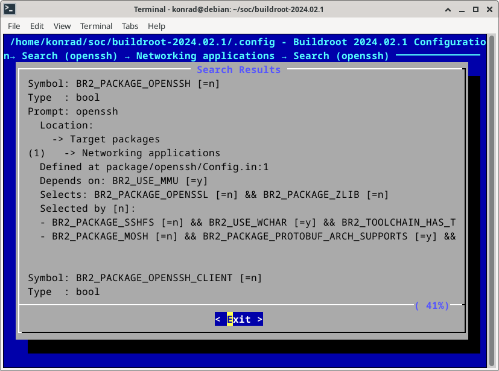
Task: Open the Help menu
Action: [156, 26]
